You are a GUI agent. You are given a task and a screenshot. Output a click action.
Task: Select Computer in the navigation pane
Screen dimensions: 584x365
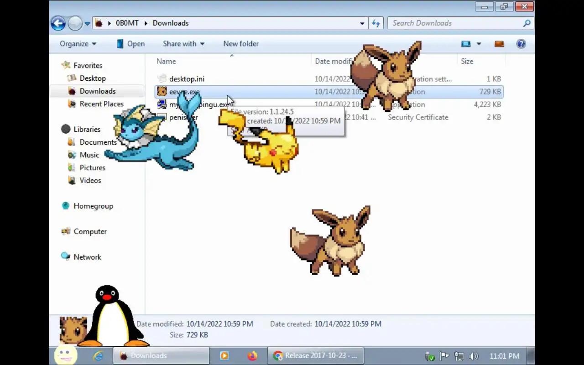point(90,232)
